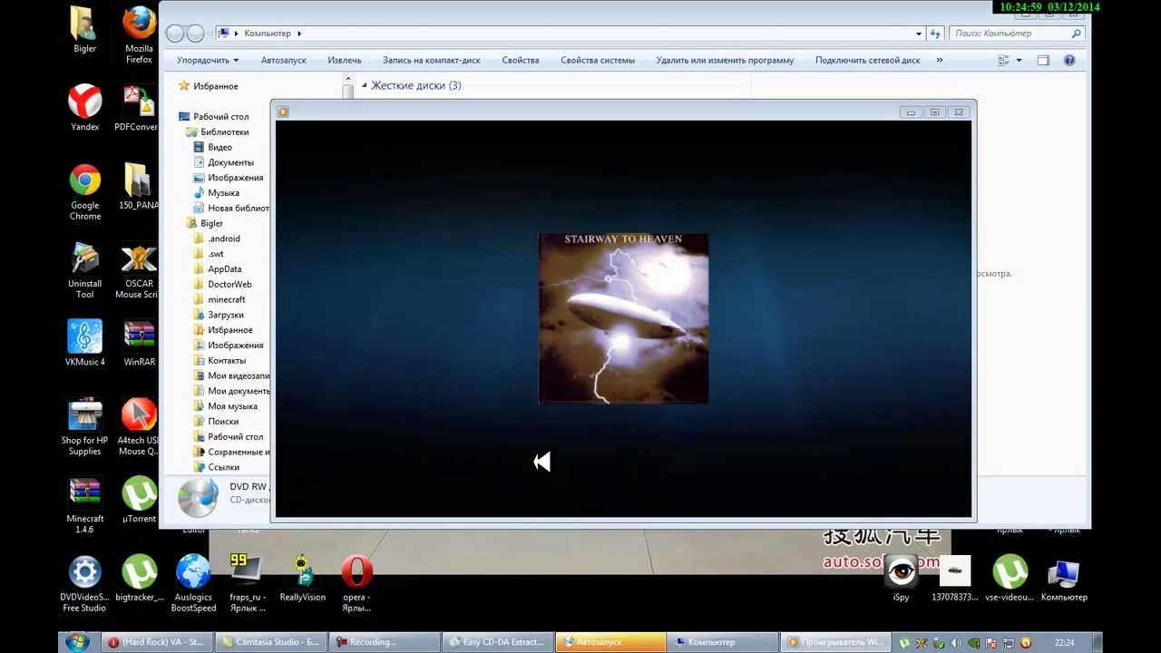Viewport: 1161px width, 653px height.
Task: Click Удалить или изменить программу
Action: (725, 60)
